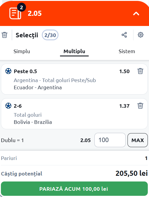Delete all selections with trash icon near Selecții
This screenshot has width=149, height=197.
click(x=4, y=35)
